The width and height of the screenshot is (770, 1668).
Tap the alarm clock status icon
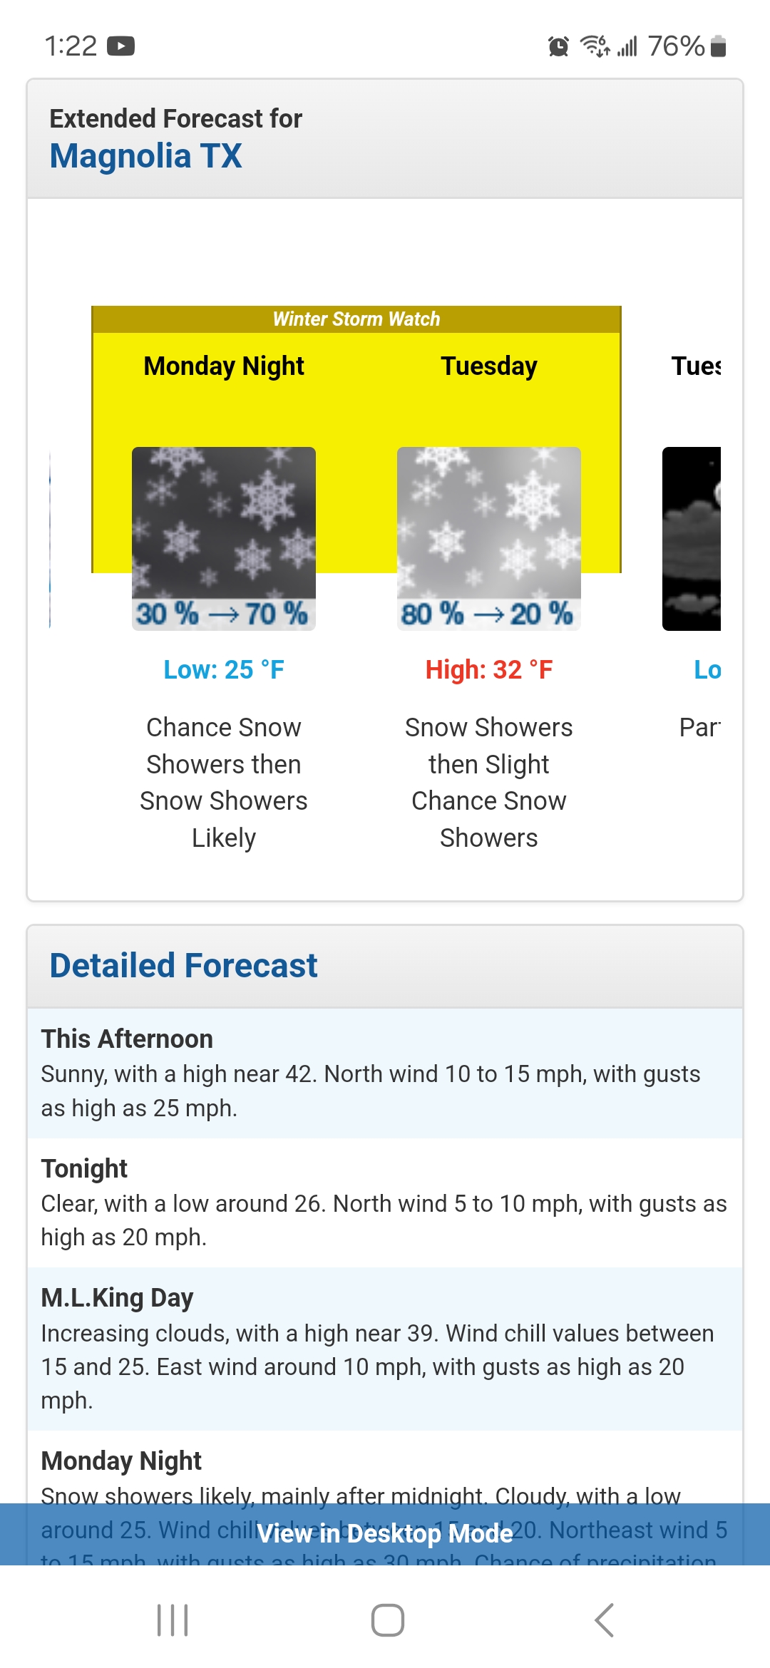pyautogui.click(x=558, y=47)
